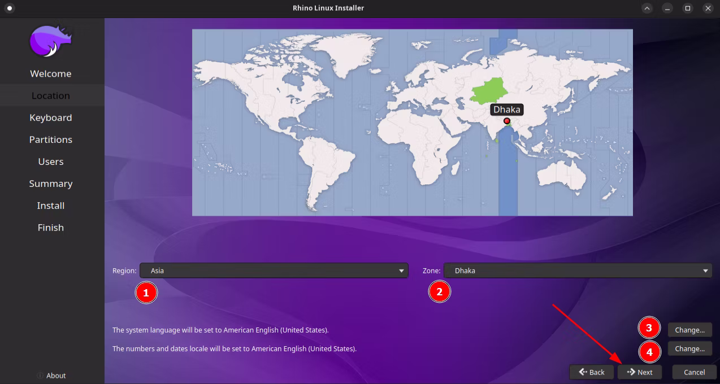Viewport: 720px width, 384px height.
Task: Click the window menu dot icon in titlebar
Action: coord(9,8)
